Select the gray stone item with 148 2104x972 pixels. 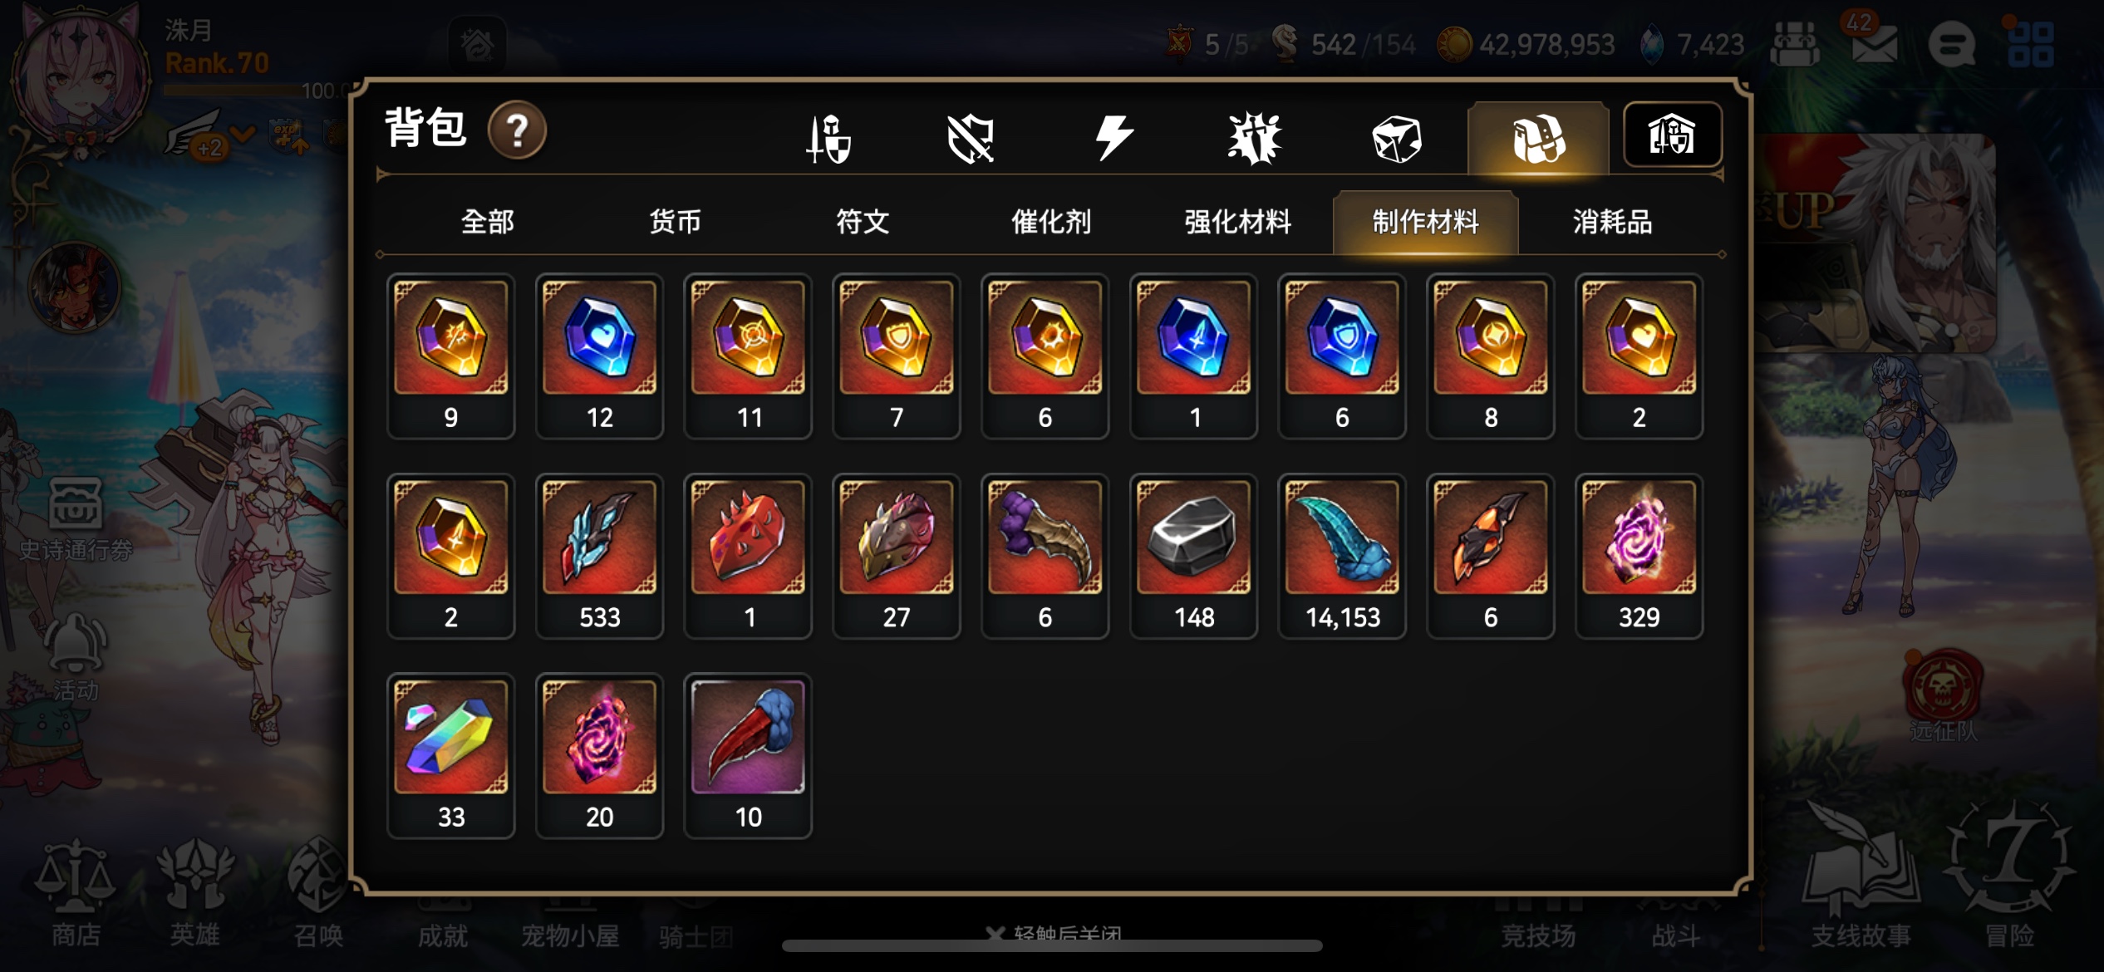[x=1193, y=557]
